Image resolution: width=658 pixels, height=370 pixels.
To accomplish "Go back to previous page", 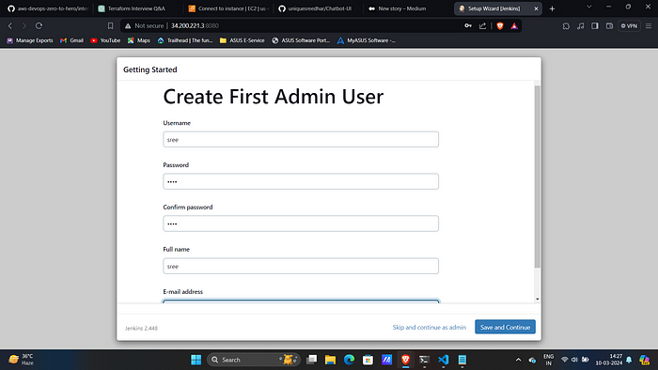I will (10, 25).
